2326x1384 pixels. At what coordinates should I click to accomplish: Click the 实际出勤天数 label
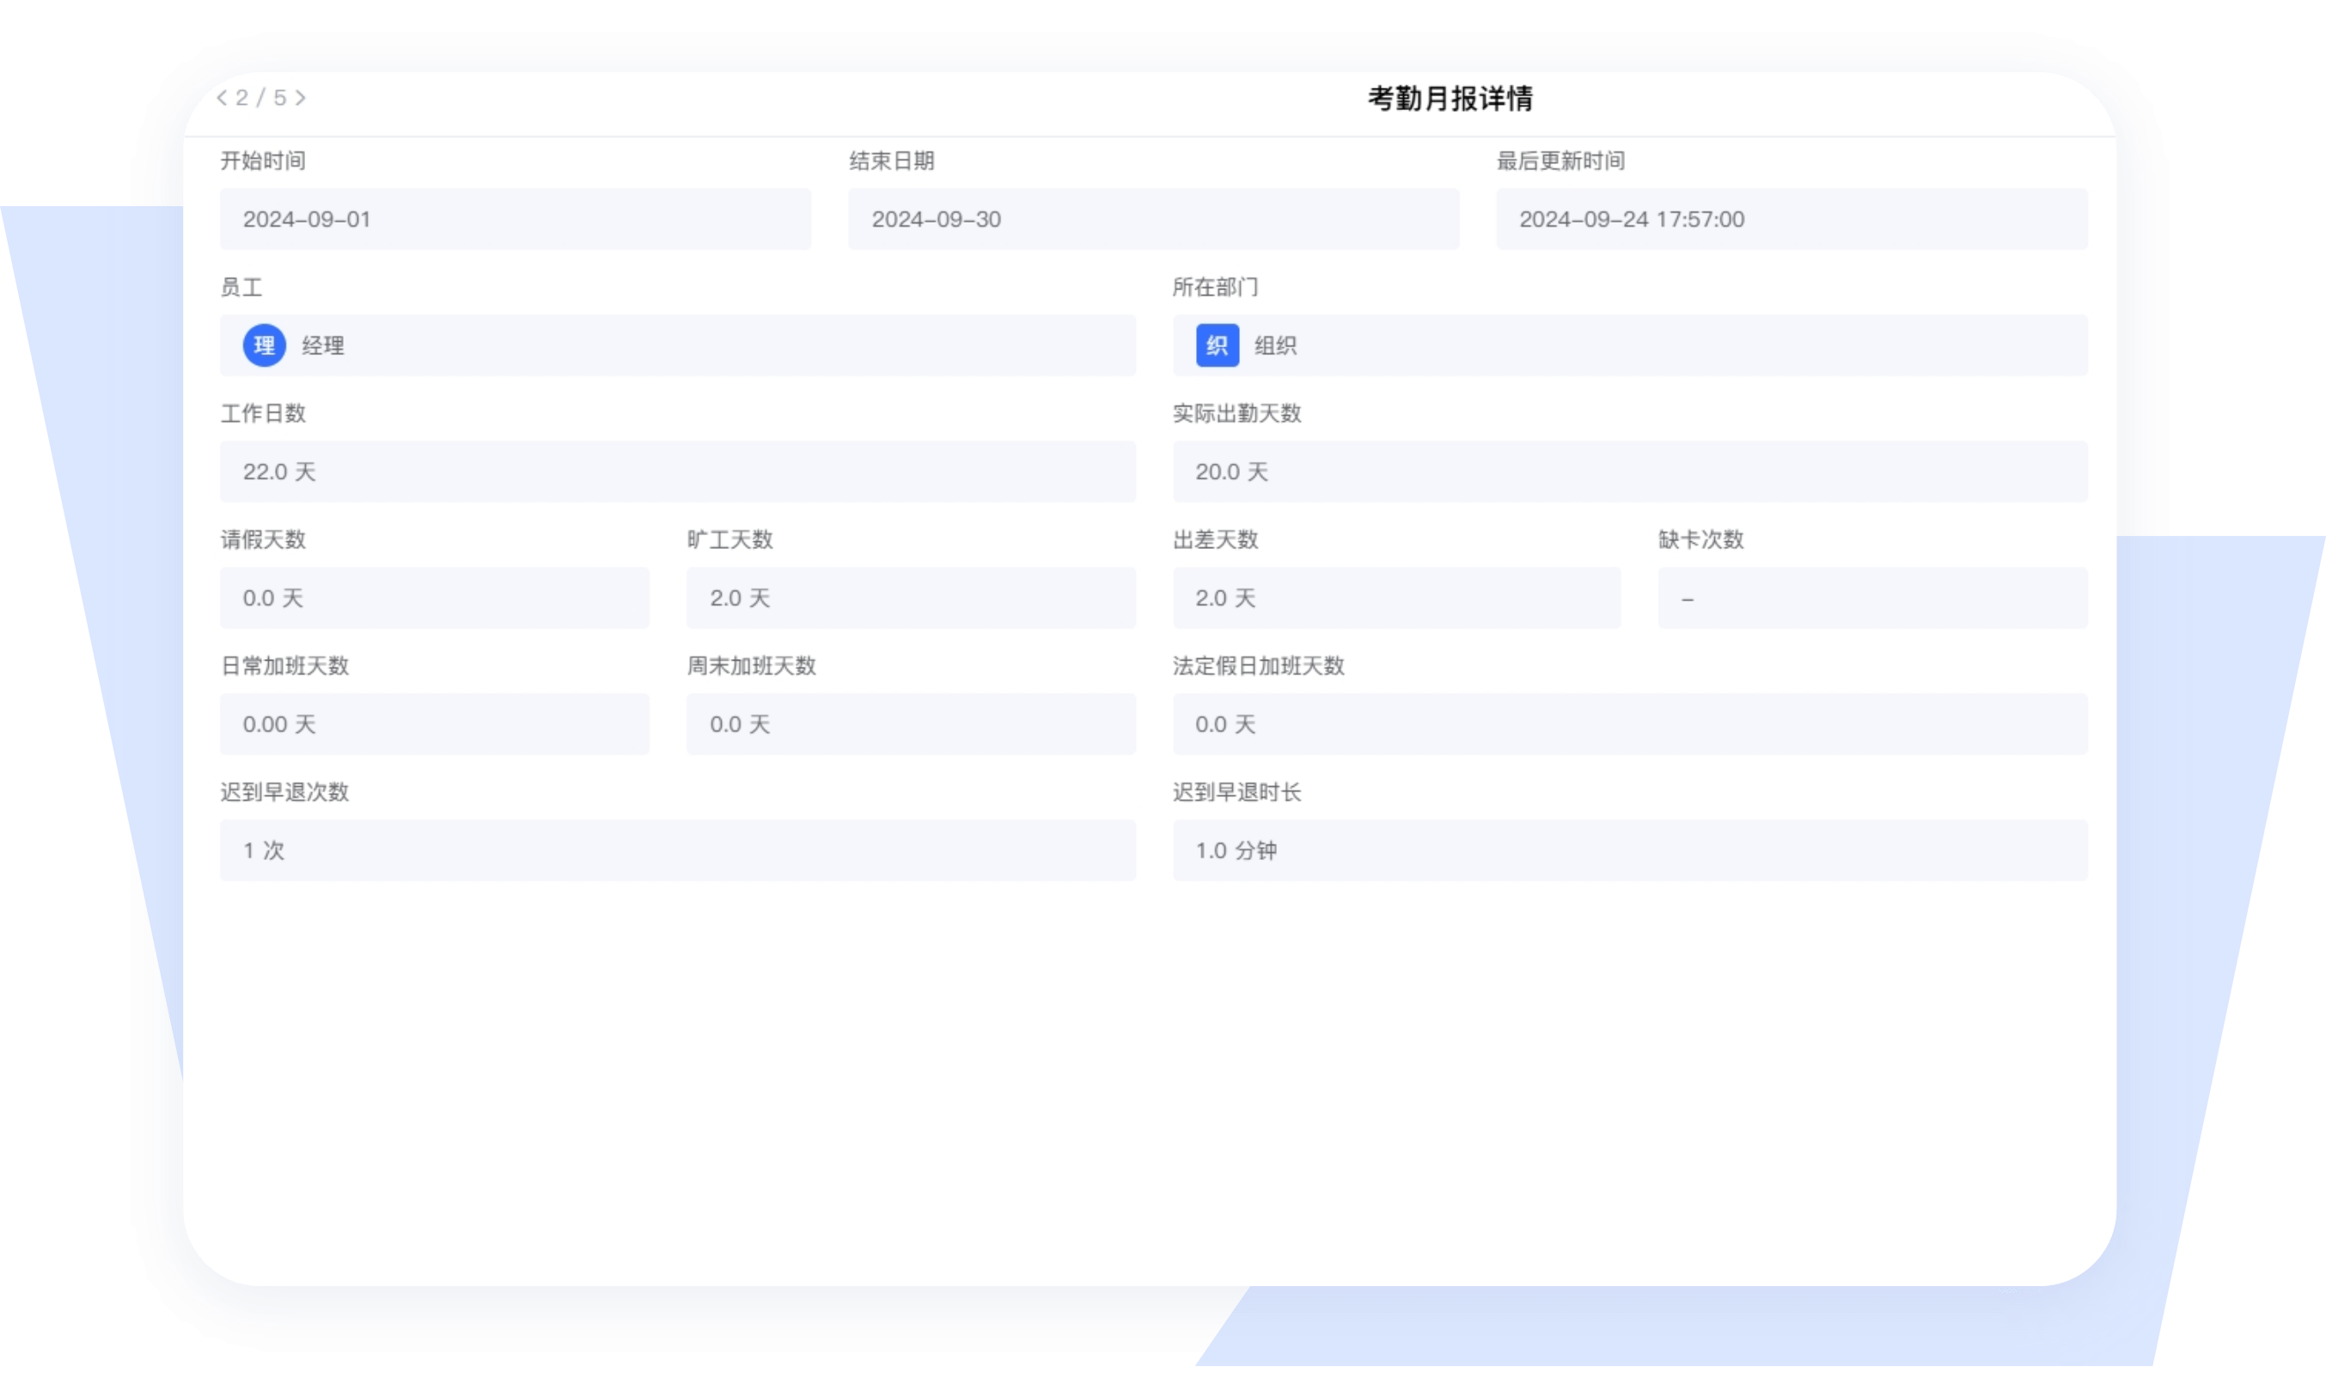[x=1236, y=413]
